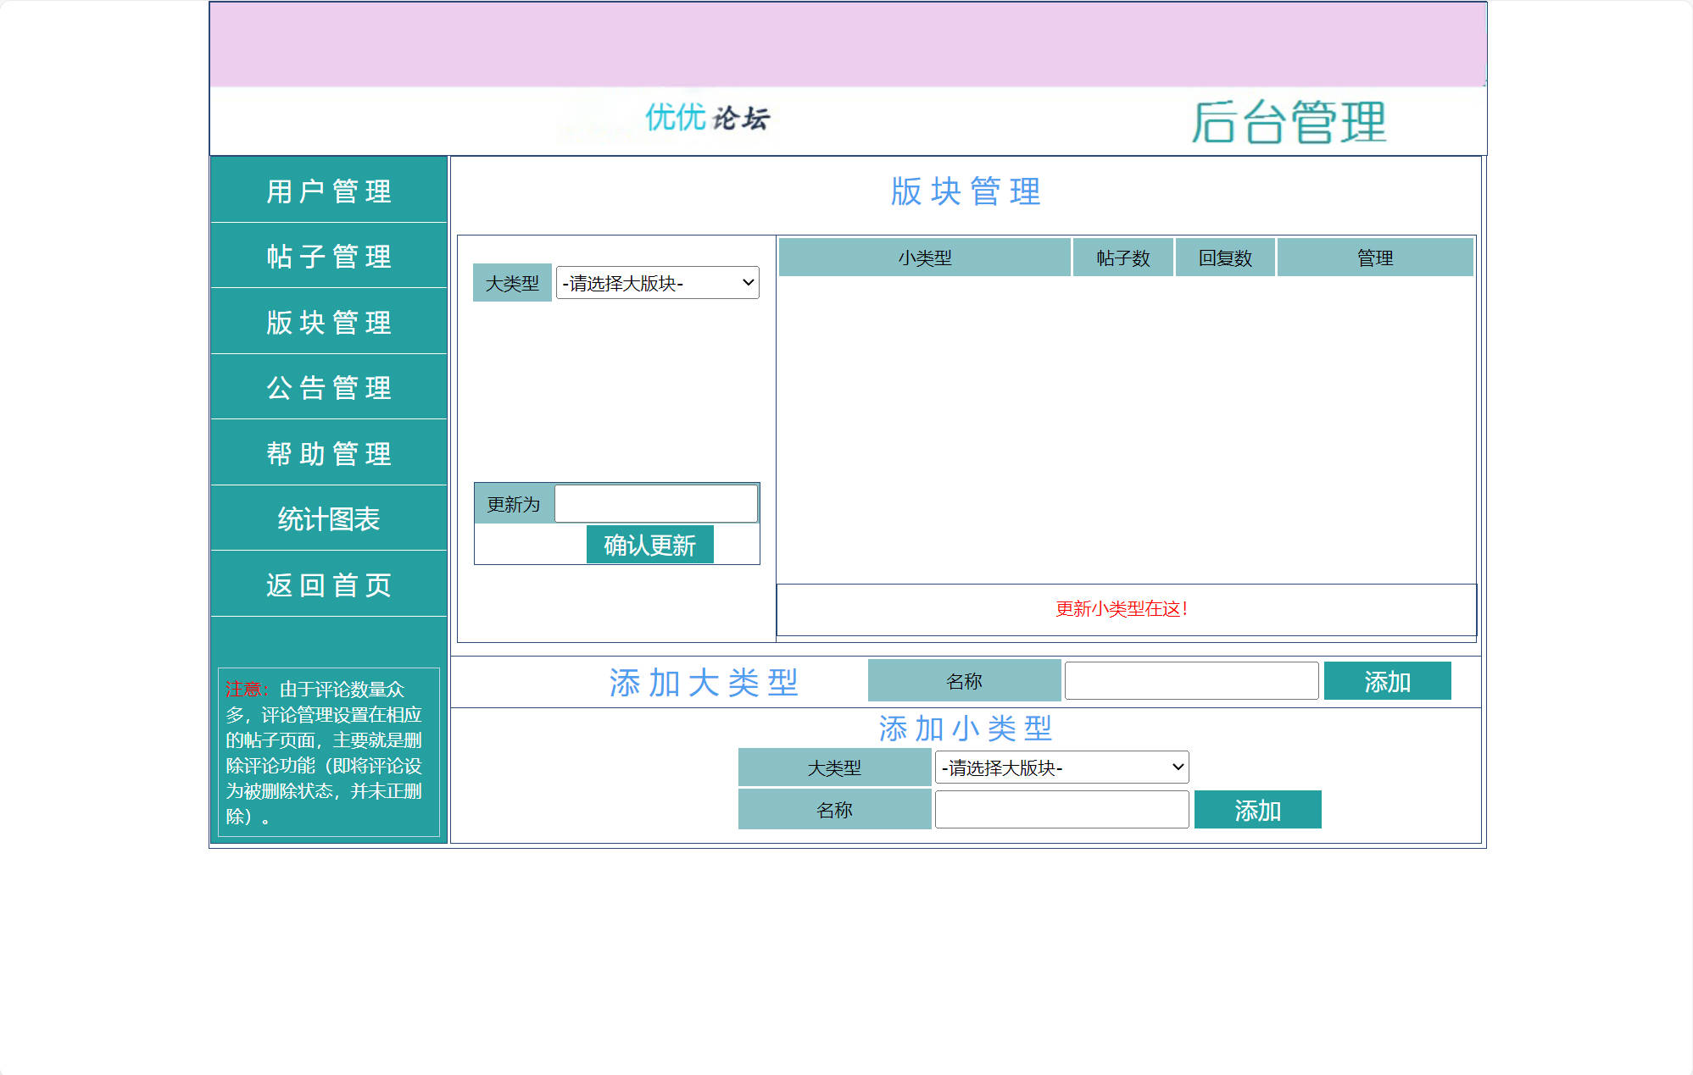Click the 回复数 column header
The image size is (1693, 1075).
coord(1225,258)
